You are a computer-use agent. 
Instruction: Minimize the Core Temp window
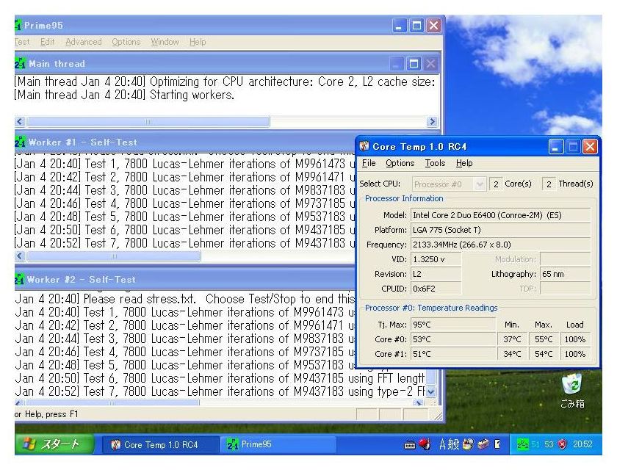[x=555, y=147]
